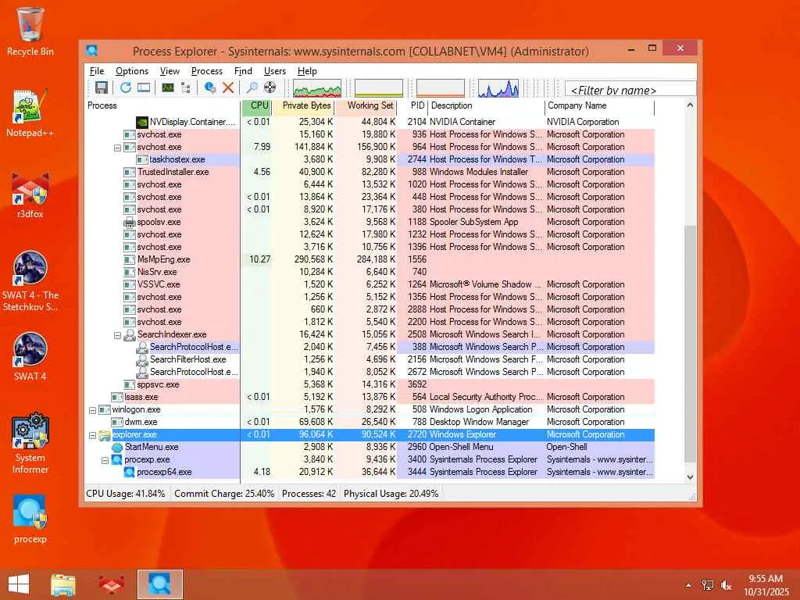The width and height of the screenshot is (800, 600).
Task: Click the process list scroll up arrow
Action: [x=690, y=105]
